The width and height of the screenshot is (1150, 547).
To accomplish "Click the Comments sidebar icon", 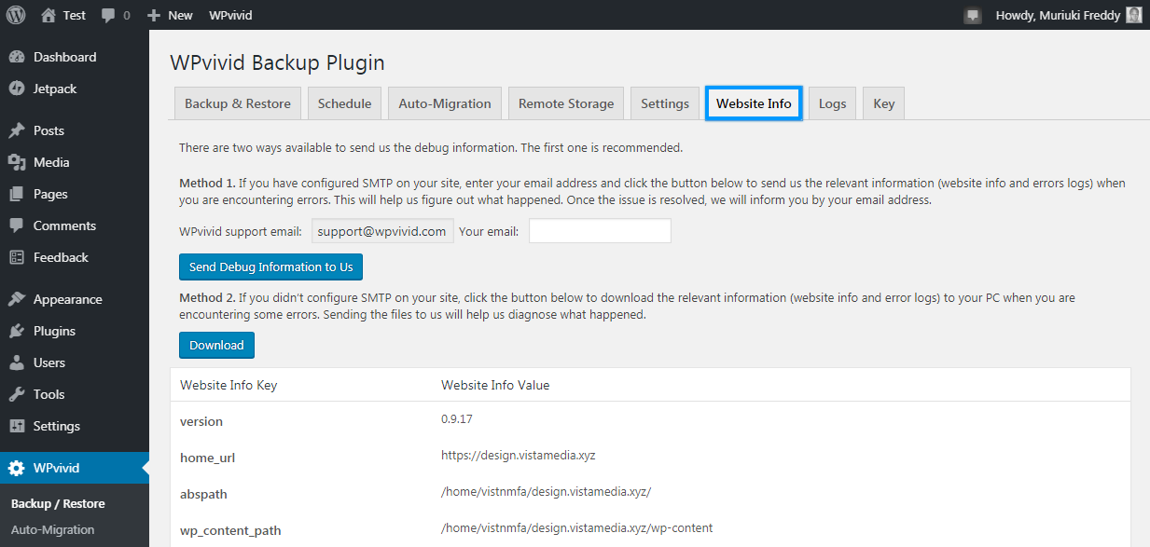I will [17, 226].
